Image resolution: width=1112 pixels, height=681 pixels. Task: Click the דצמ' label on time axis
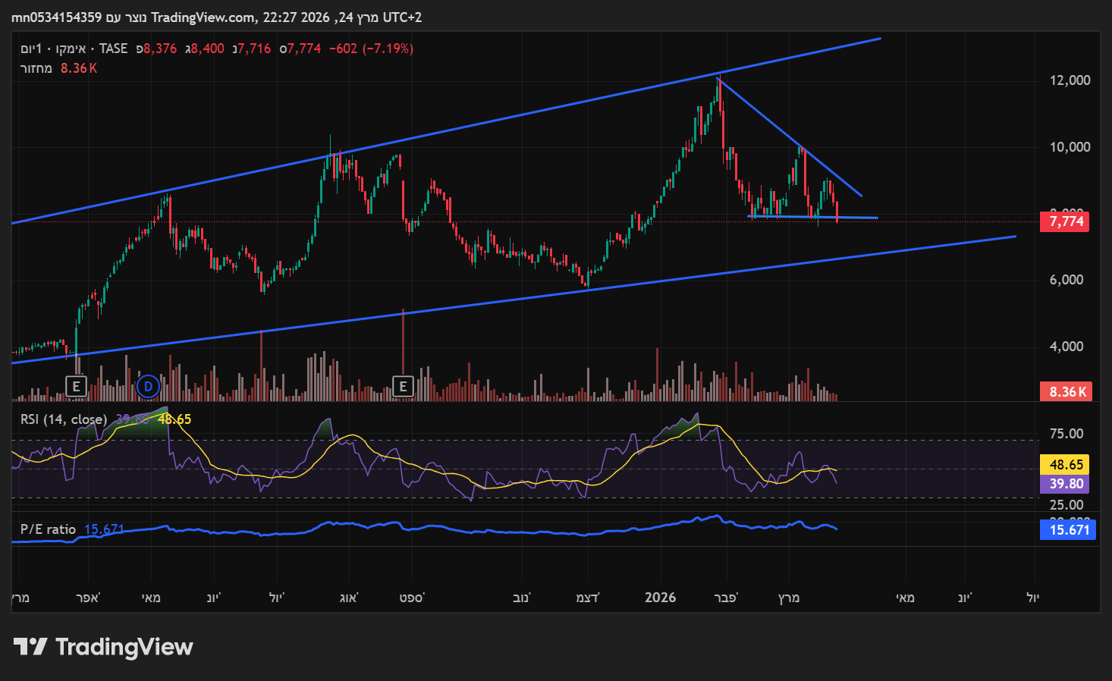tap(587, 598)
